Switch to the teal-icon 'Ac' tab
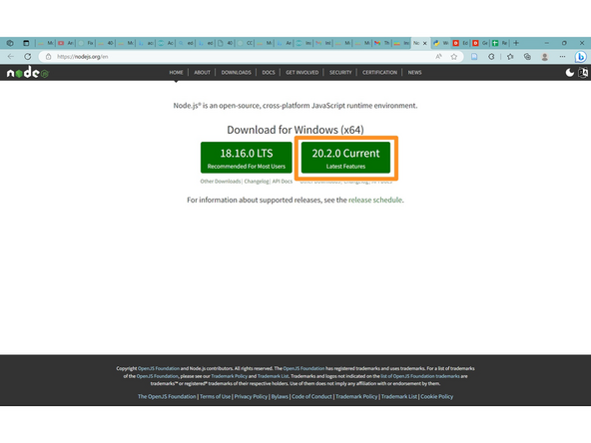The image size is (591, 443). coord(166,43)
